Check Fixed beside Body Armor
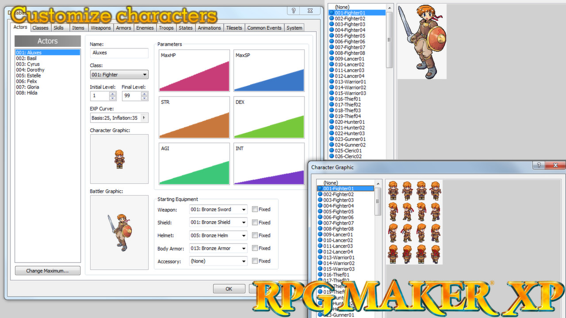The width and height of the screenshot is (566, 318). pyautogui.click(x=254, y=248)
